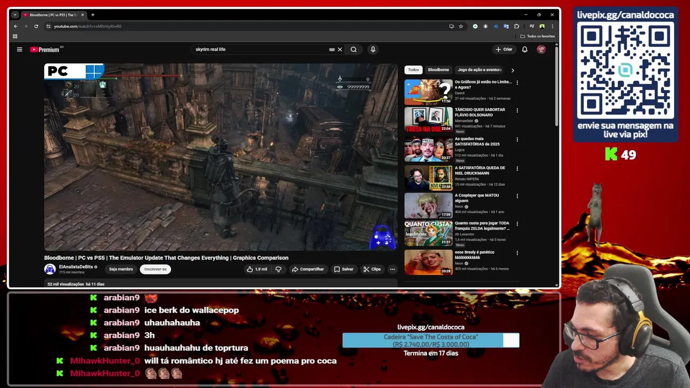Open the Quanto custa jogar ZELDA video
The image size is (690, 388).
click(429, 233)
